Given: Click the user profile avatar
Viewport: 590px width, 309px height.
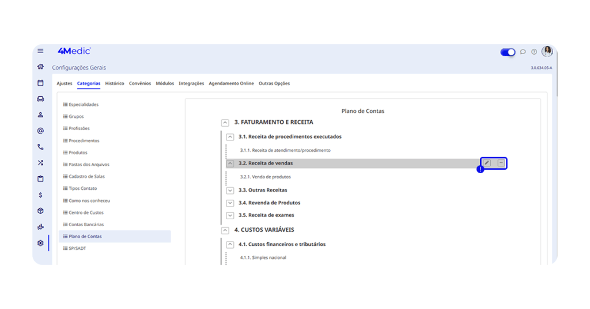Looking at the screenshot, I should click(x=547, y=51).
